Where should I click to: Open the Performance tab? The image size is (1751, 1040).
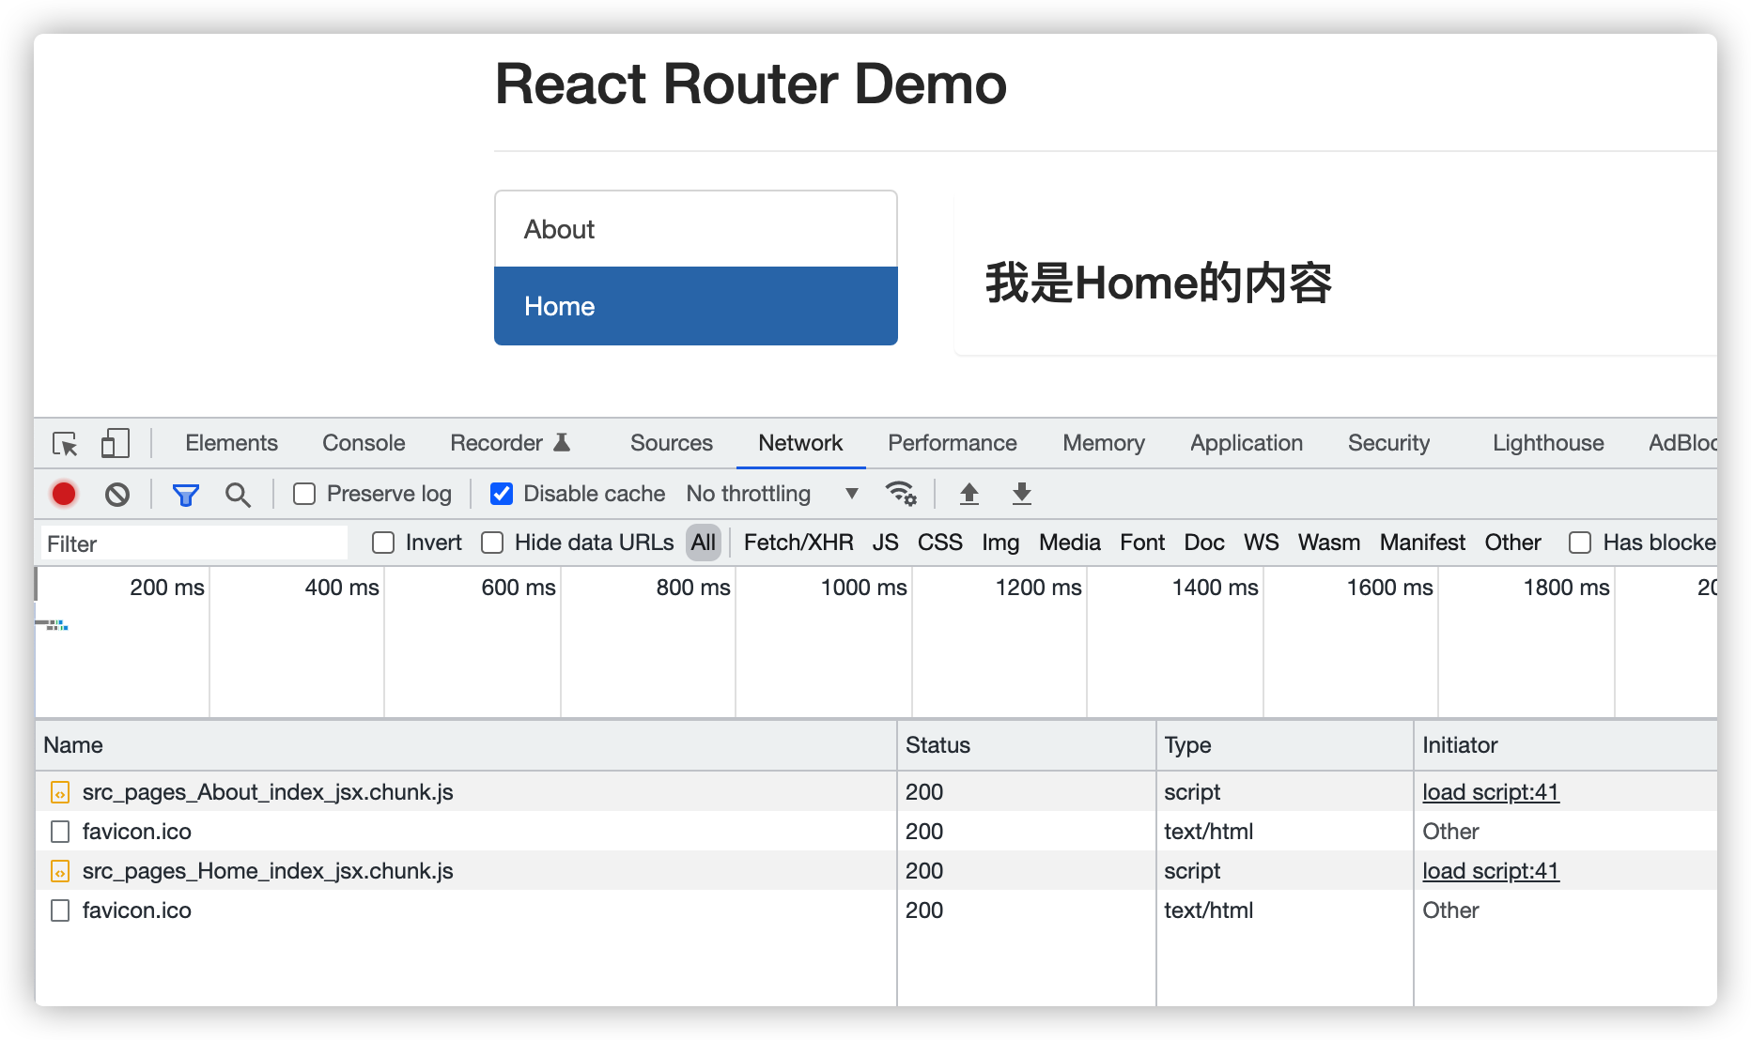(x=953, y=443)
